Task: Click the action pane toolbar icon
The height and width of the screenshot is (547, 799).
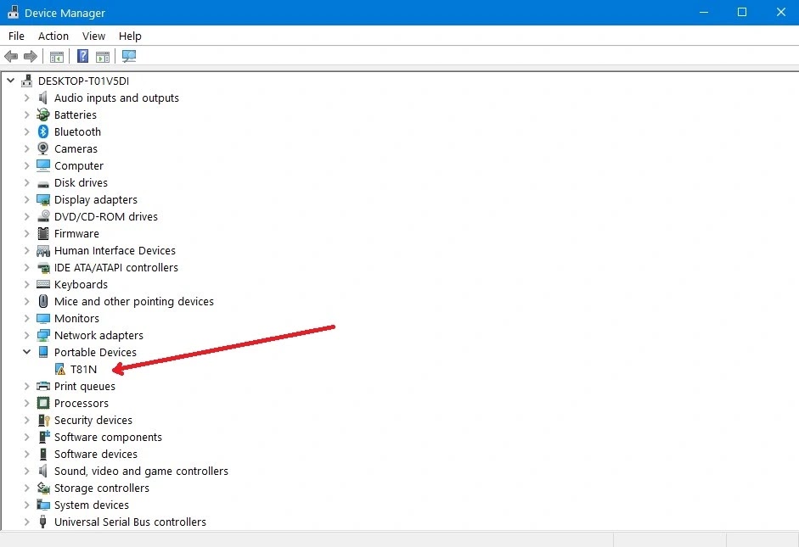Action: pos(103,57)
